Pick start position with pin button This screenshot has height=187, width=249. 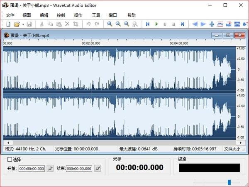coord(50,168)
